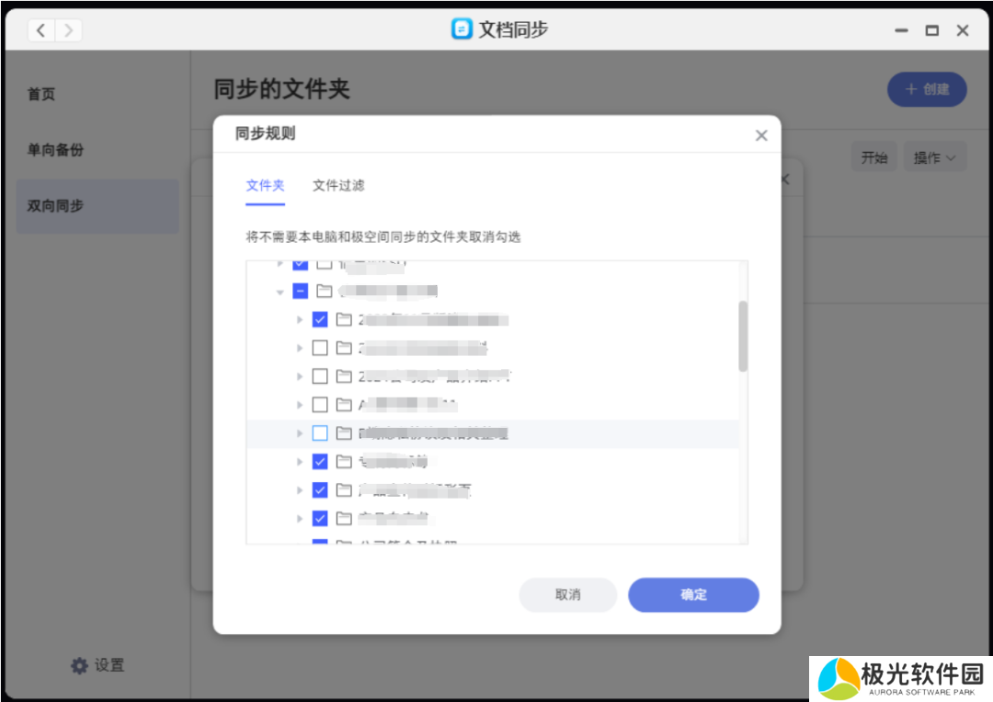Click the back navigation arrow
This screenshot has height=702, width=993.
tap(41, 30)
